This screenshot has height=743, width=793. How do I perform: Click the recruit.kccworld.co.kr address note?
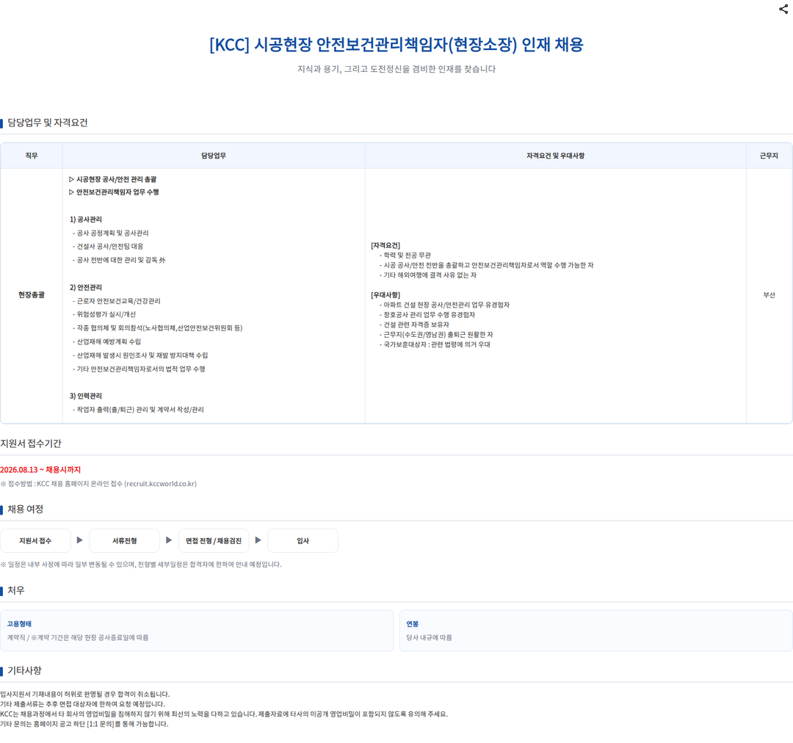tap(98, 484)
